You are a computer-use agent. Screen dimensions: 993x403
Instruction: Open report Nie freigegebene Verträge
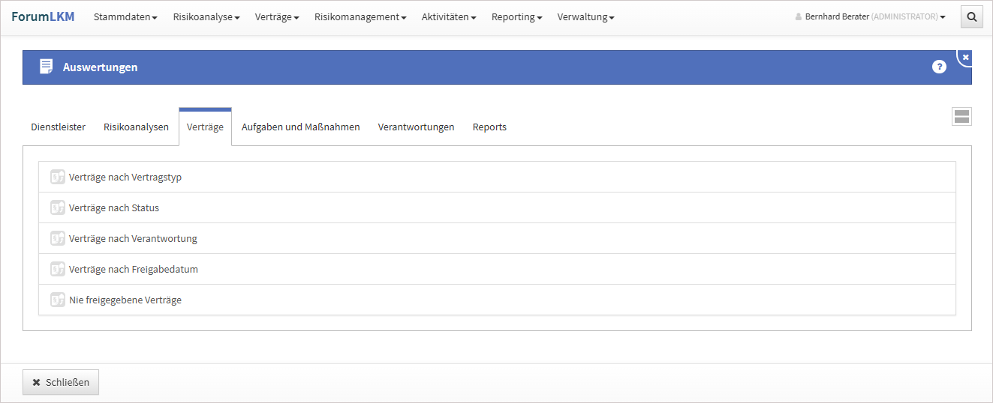click(497, 300)
